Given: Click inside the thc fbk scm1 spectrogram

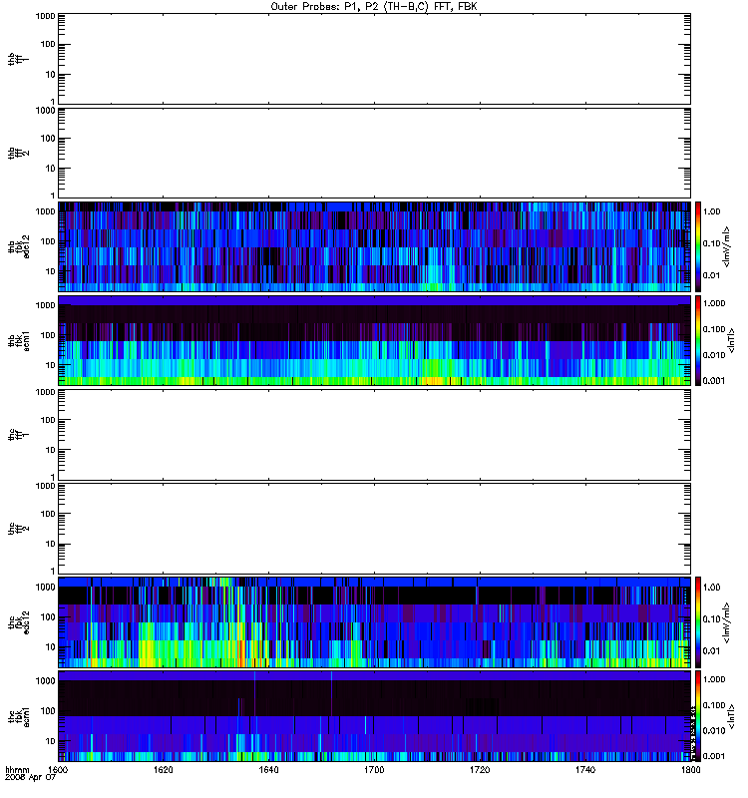Looking at the screenshot, I should point(374,716).
